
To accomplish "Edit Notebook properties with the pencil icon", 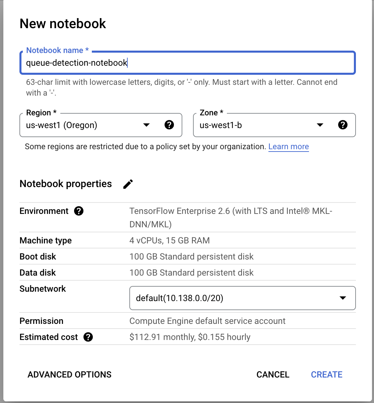I will pos(128,184).
